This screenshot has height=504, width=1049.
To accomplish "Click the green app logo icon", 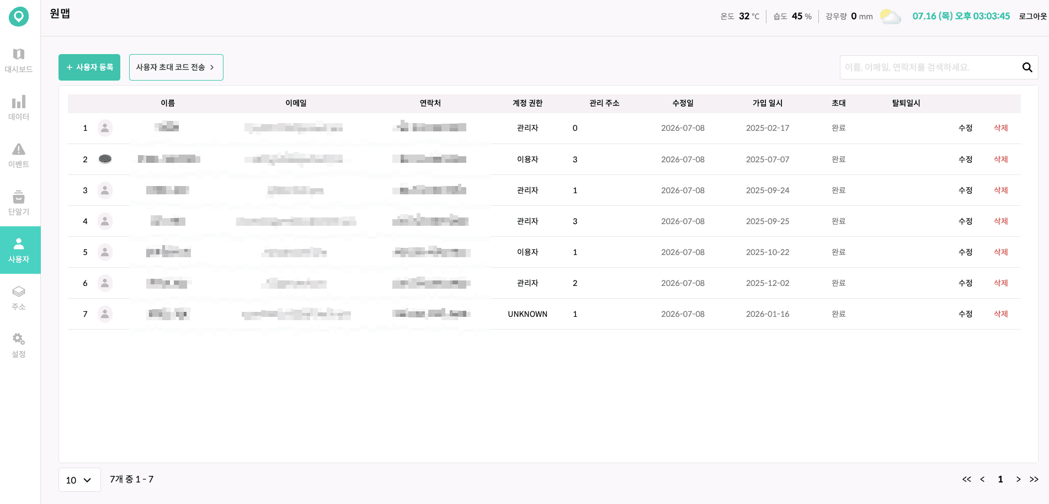I will (19, 17).
